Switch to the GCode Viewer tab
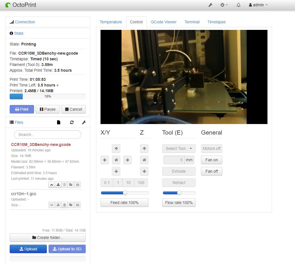Viewport: 295px width, 264px height. click(x=164, y=22)
